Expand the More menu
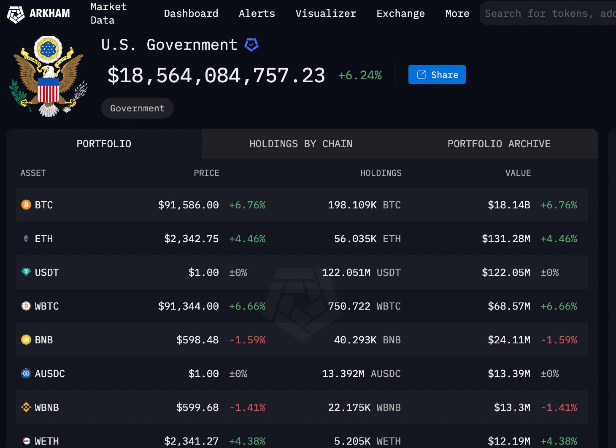This screenshot has height=448, width=616. click(x=457, y=13)
